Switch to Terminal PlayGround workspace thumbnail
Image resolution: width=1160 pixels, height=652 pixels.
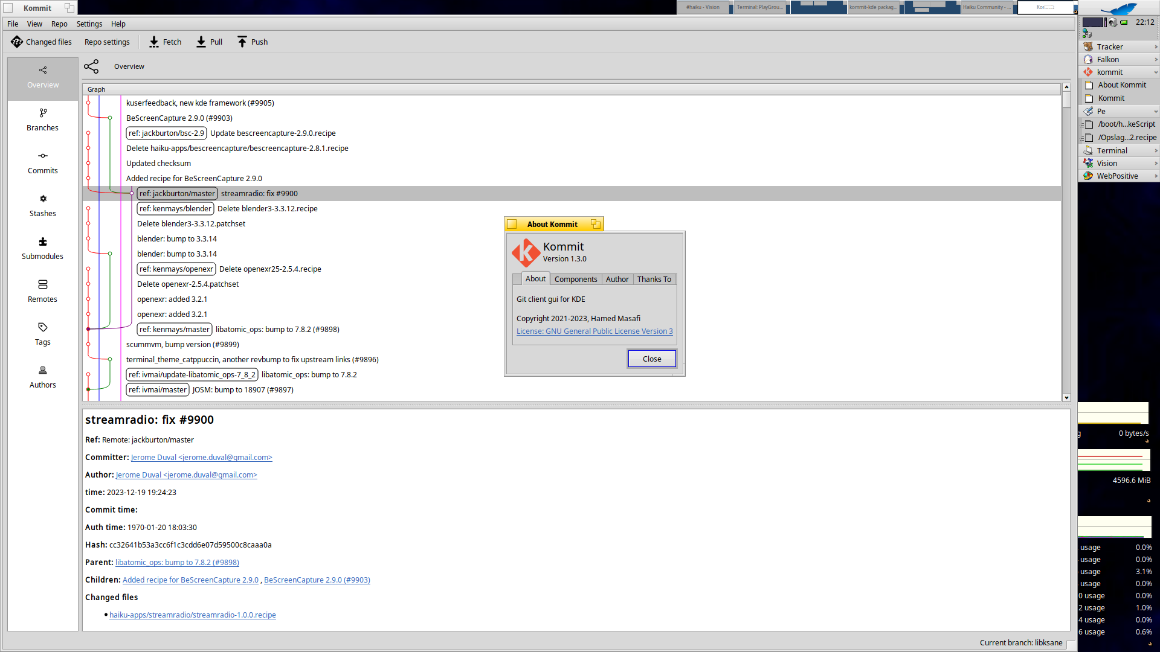[x=759, y=7]
